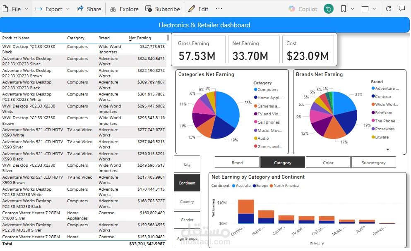
Task: Click the Cost card showing $23.09M
Action: click(x=308, y=49)
